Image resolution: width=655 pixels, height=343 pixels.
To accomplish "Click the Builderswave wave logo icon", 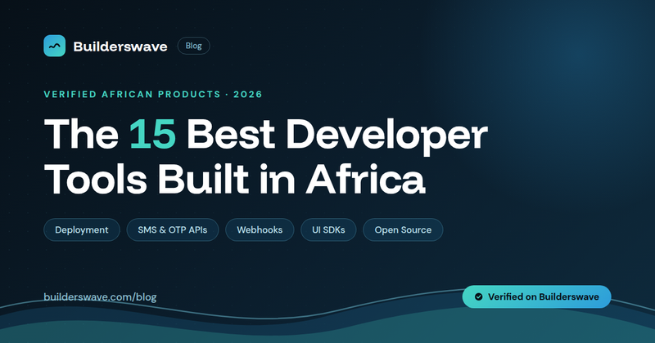I will coord(54,46).
